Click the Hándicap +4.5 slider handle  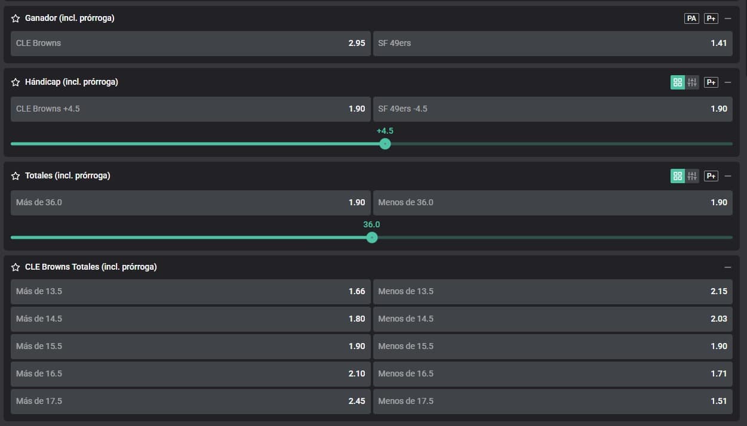(x=385, y=144)
